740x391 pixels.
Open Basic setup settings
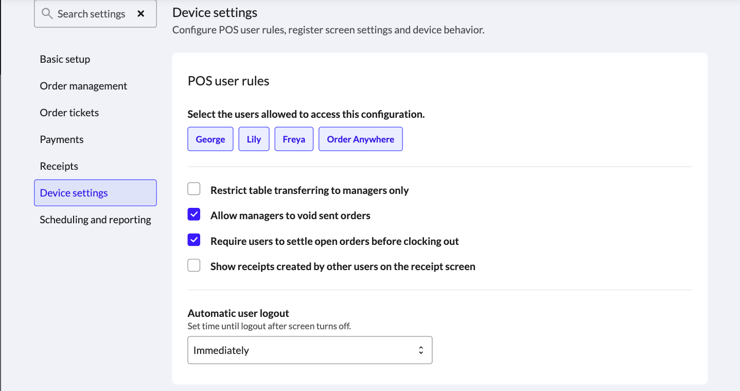65,59
